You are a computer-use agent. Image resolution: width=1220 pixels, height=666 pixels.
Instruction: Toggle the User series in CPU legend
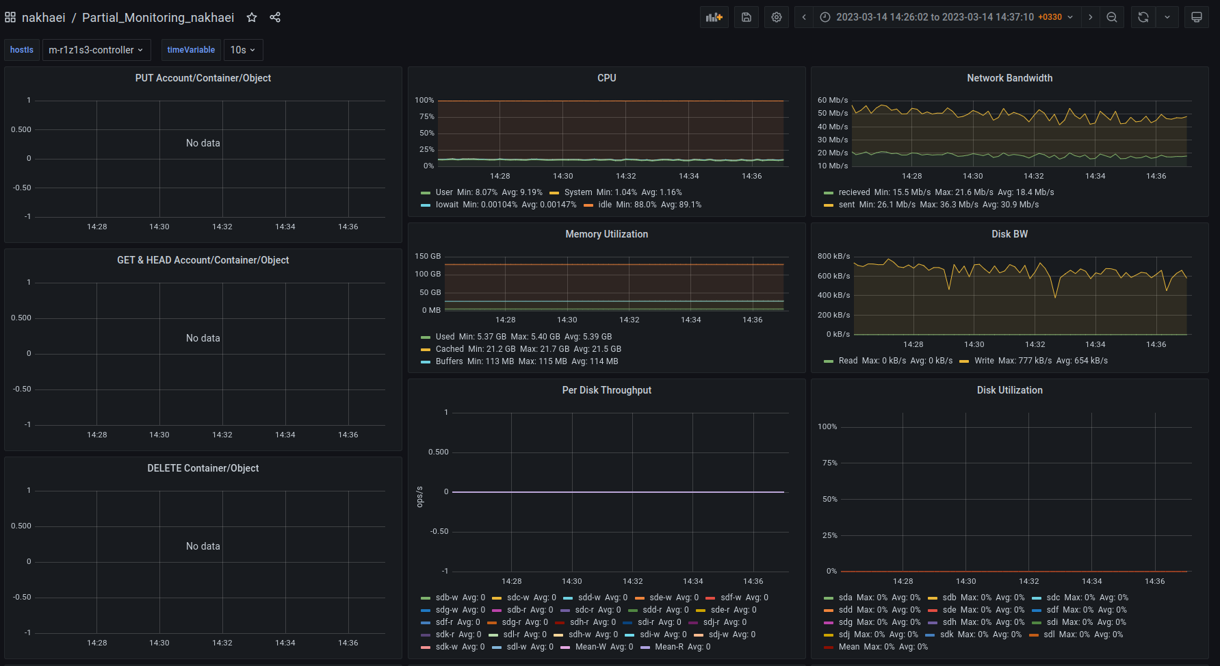click(444, 192)
